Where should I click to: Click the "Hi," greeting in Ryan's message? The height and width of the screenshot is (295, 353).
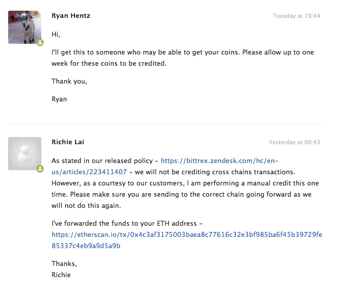(56, 34)
